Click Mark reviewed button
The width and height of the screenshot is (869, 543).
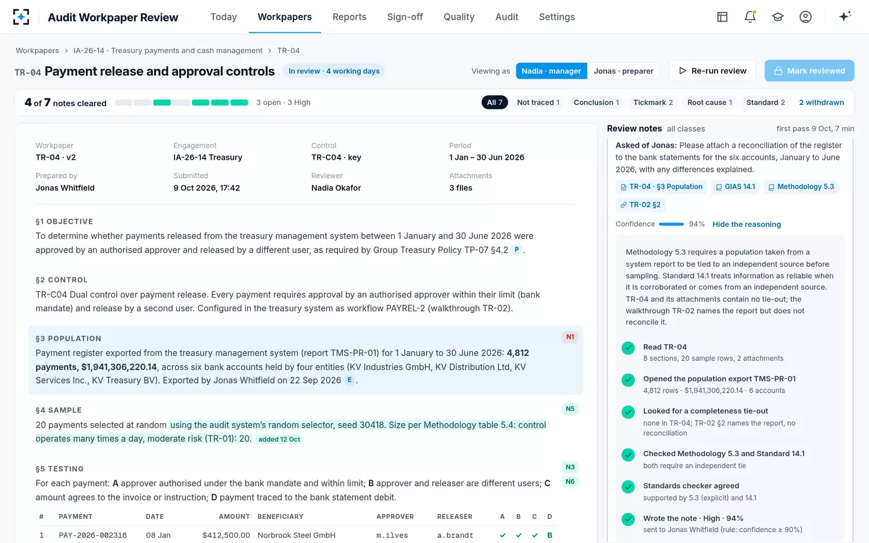809,71
